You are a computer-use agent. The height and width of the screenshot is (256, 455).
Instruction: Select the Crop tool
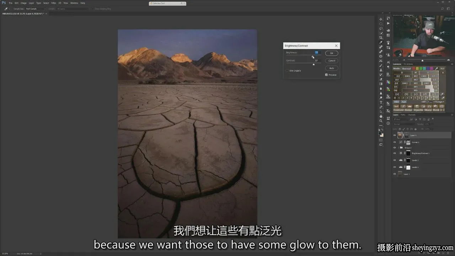point(381,38)
